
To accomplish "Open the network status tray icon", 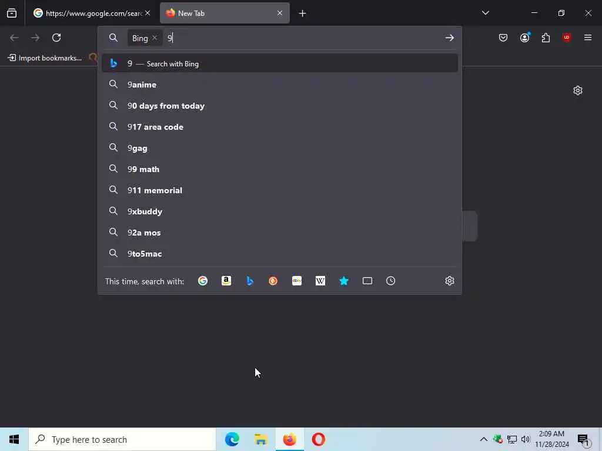I will tap(512, 439).
